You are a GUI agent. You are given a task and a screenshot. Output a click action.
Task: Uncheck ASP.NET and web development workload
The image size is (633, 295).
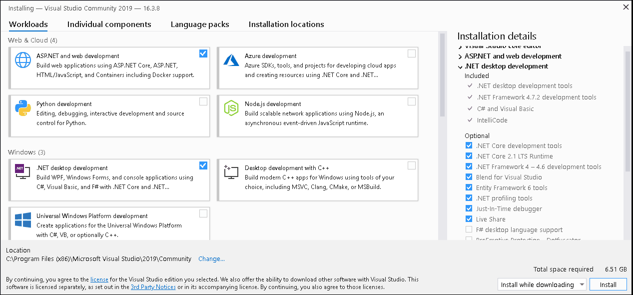pyautogui.click(x=203, y=53)
